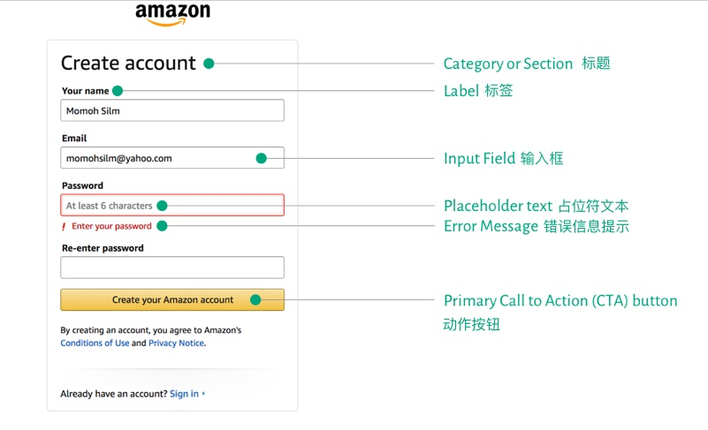Click green dot on the Create account button
This screenshot has height=430, width=708.
pyautogui.click(x=255, y=300)
